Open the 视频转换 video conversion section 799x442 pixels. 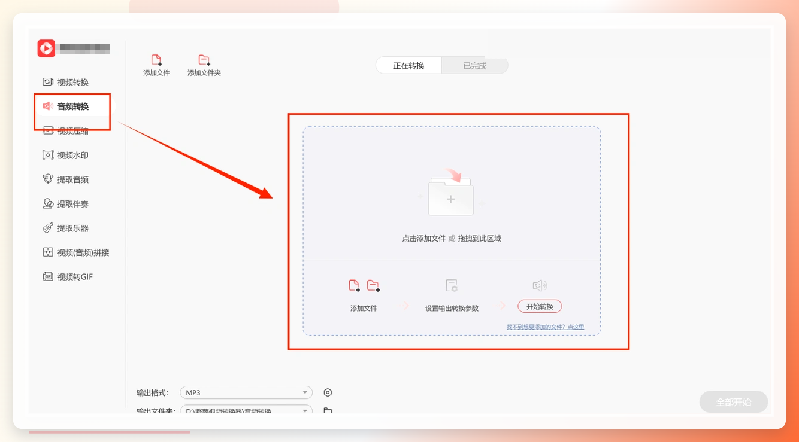(66, 82)
